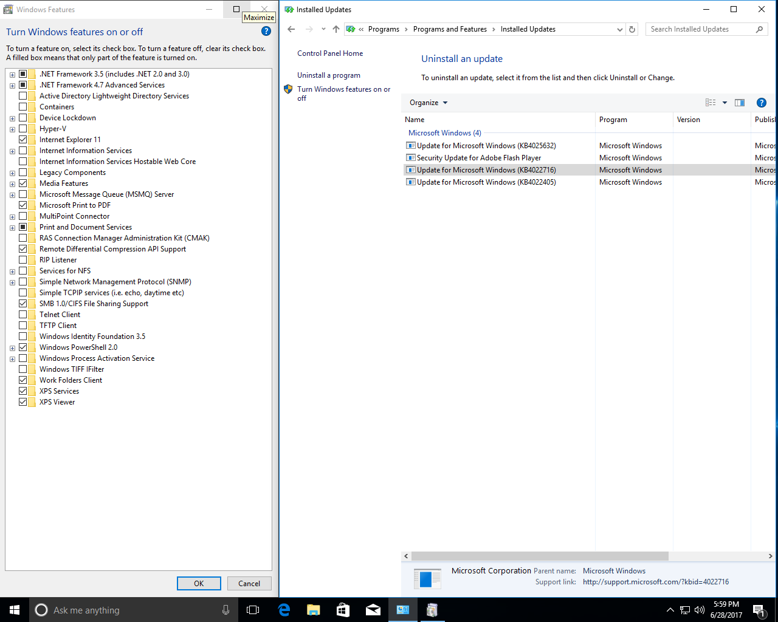Open Mail app from taskbar
778x622 pixels.
coord(373,610)
